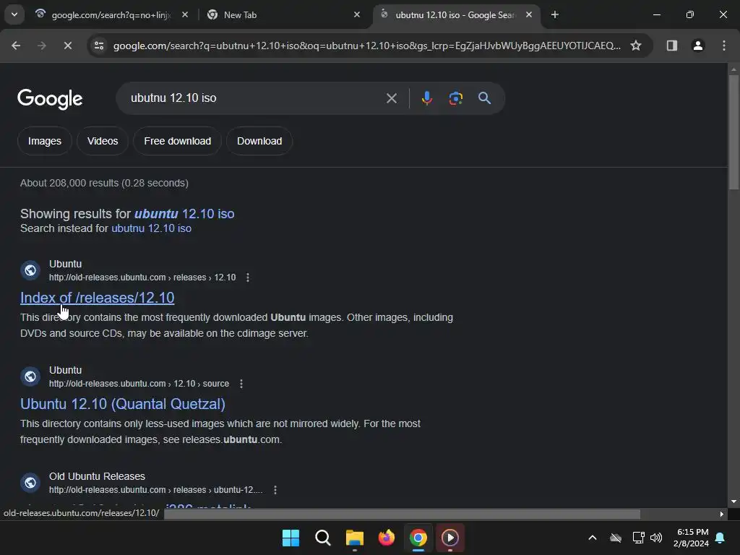
Task: Show hidden system tray icons
Action: tap(593, 538)
